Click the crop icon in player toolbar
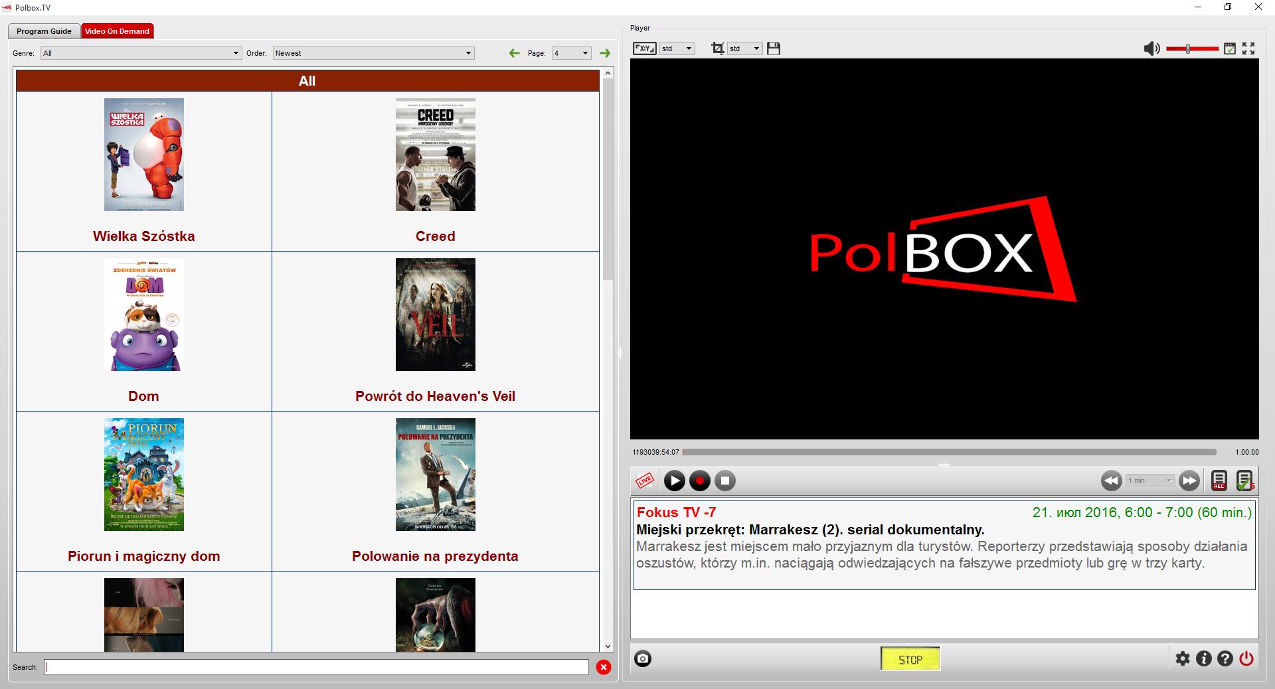 pyautogui.click(x=717, y=48)
